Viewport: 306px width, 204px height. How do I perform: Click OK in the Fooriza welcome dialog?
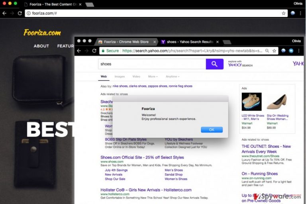212,129
